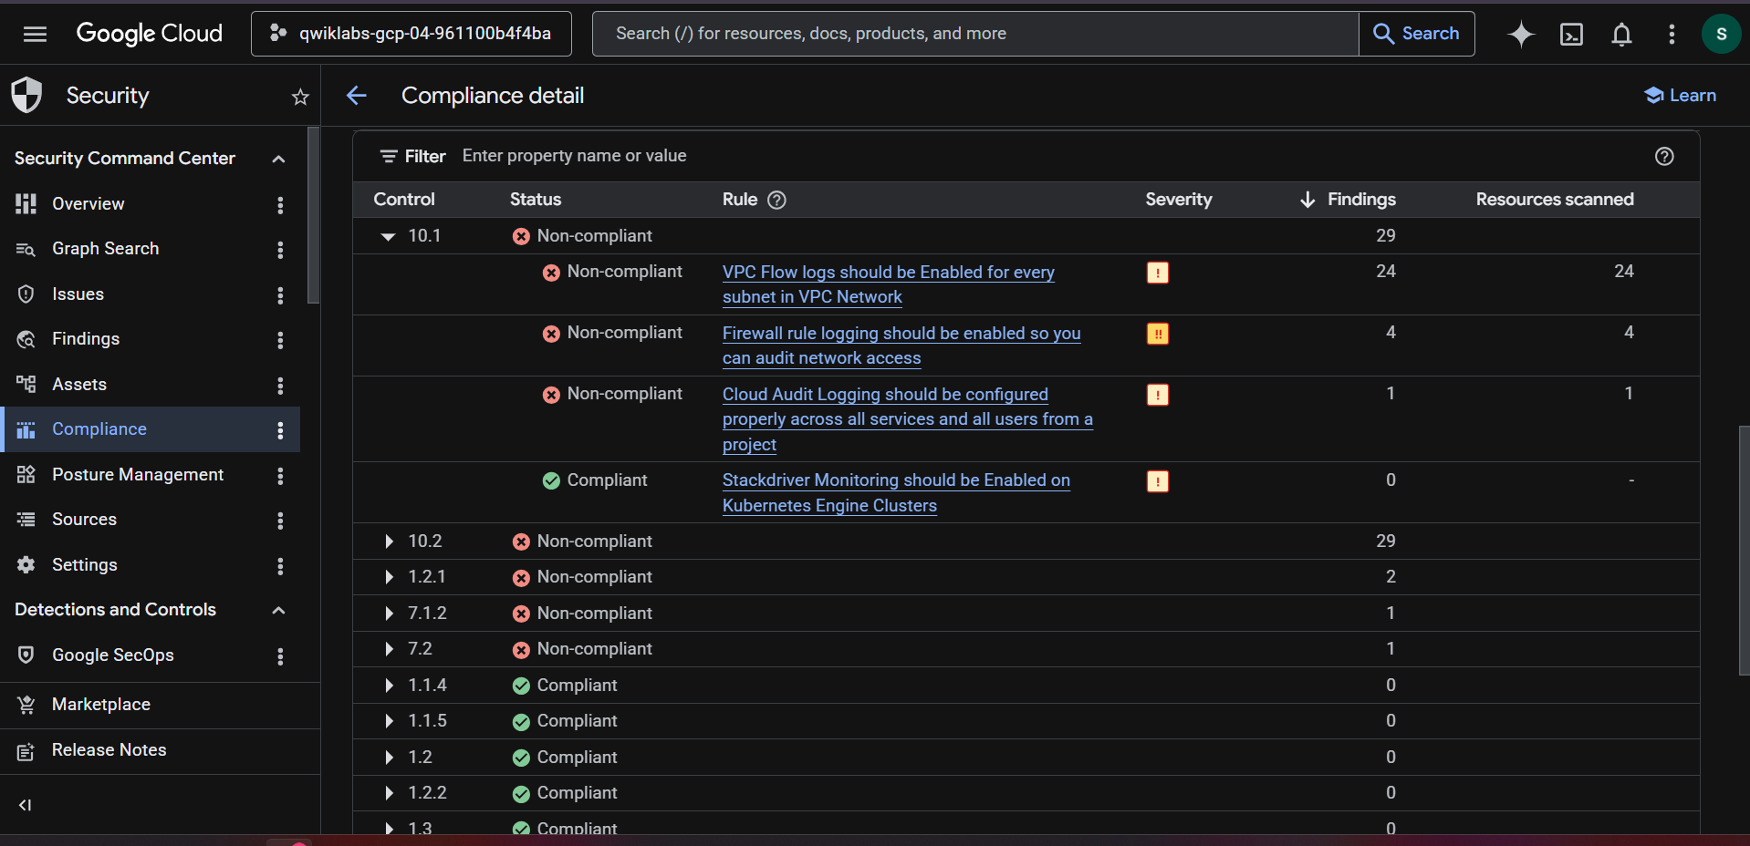The width and height of the screenshot is (1750, 846).
Task: Open more options for Sources
Action: tap(280, 520)
